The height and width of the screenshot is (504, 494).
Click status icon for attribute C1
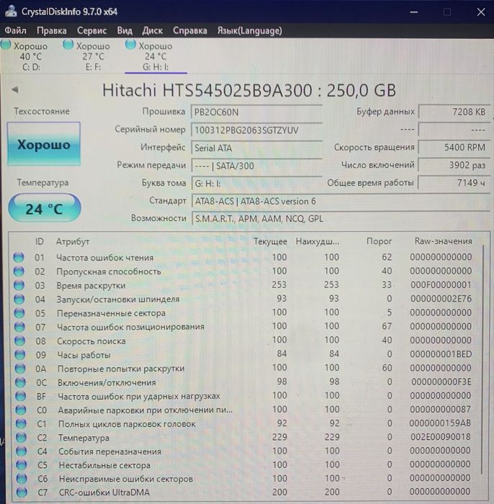21,424
